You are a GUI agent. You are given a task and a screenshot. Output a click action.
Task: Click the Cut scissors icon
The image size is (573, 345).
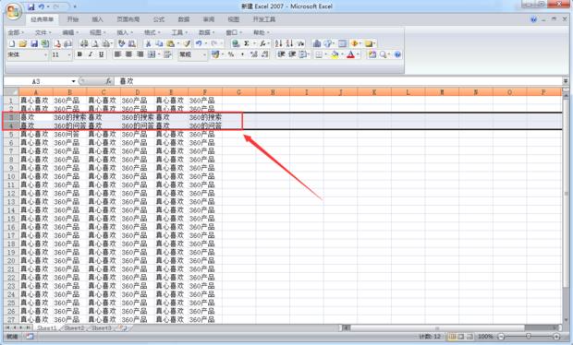point(148,43)
